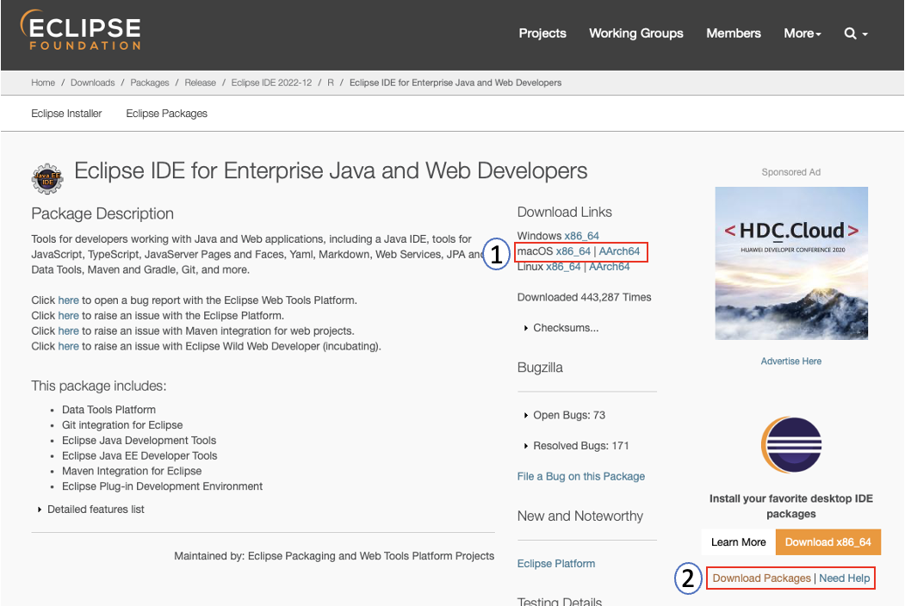Viewport: 911px width, 606px height.
Task: Go to Release breadcrumb
Action: click(x=200, y=83)
